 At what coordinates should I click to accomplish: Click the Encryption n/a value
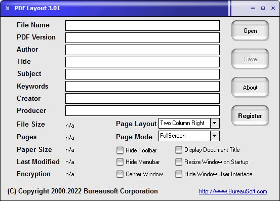pyautogui.click(x=70, y=174)
